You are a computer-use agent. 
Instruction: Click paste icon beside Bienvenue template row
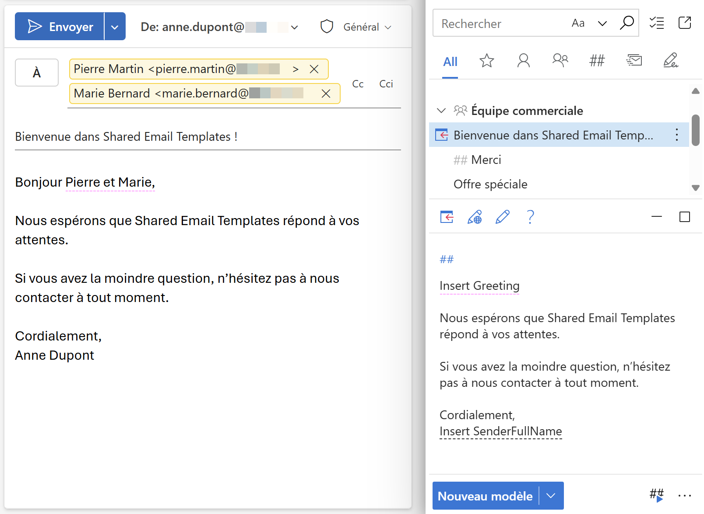pos(441,135)
